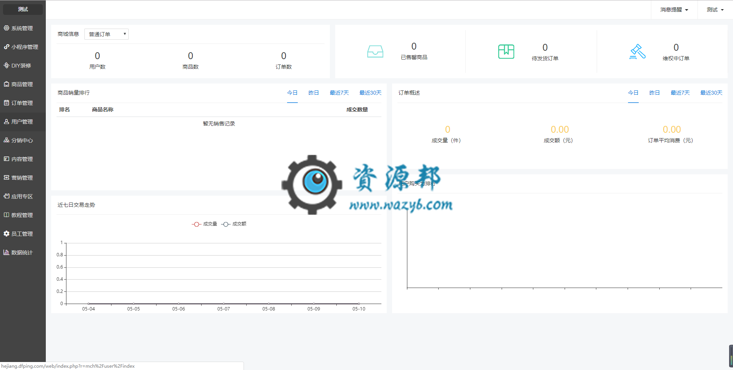This screenshot has width=733, height=370.
Task: Click the 数据统计 bar chart icon in sidebar
Action: coord(6,252)
